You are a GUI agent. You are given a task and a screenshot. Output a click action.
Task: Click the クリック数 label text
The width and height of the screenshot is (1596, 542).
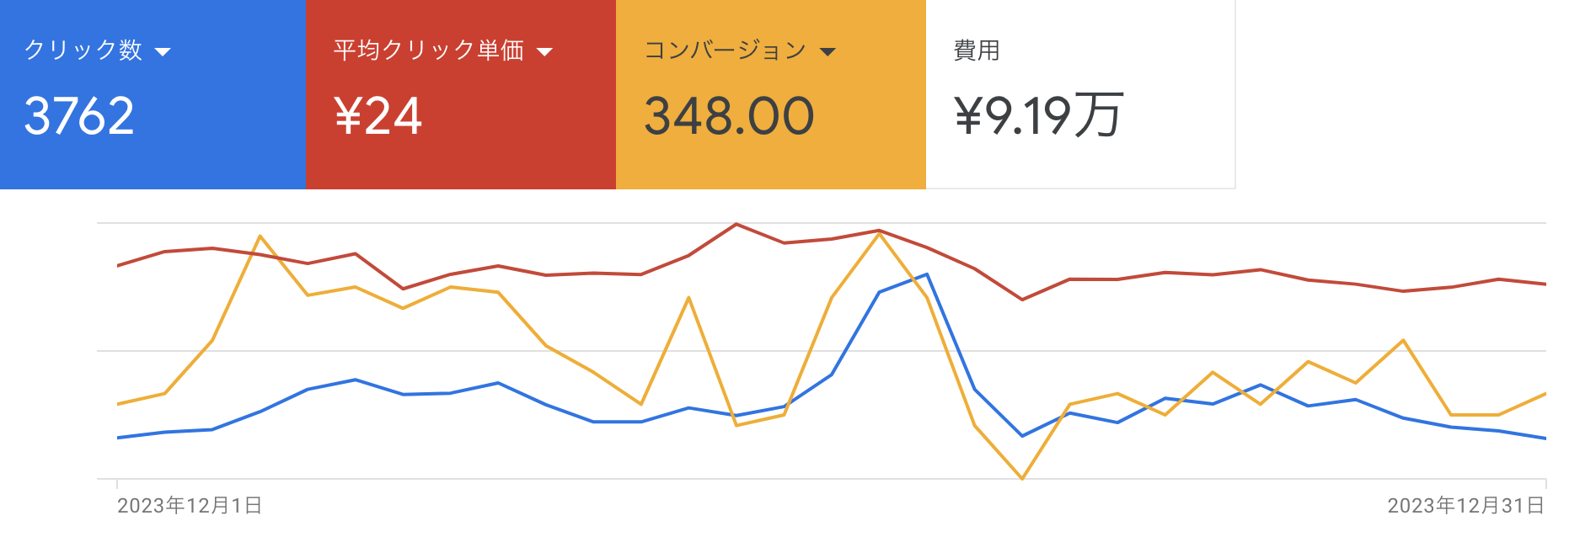(x=83, y=50)
